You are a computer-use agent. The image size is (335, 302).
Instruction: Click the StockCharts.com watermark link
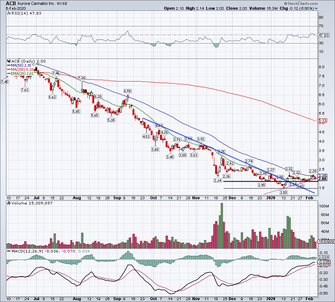[x=302, y=4]
